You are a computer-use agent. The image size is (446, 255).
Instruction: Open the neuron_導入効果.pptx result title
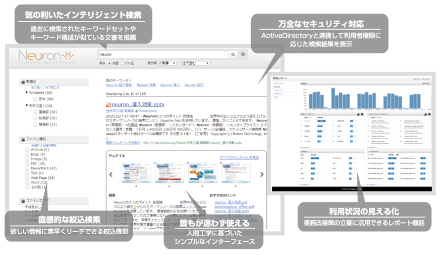(x=138, y=105)
